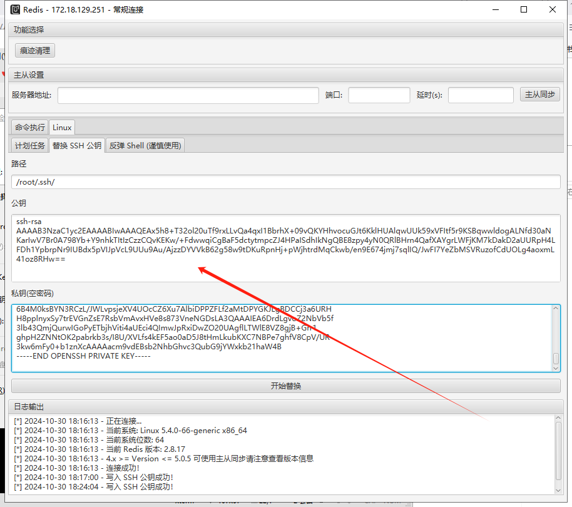Click the 痕迹清理 button
Image resolution: width=572 pixels, height=507 pixels.
coord(35,50)
